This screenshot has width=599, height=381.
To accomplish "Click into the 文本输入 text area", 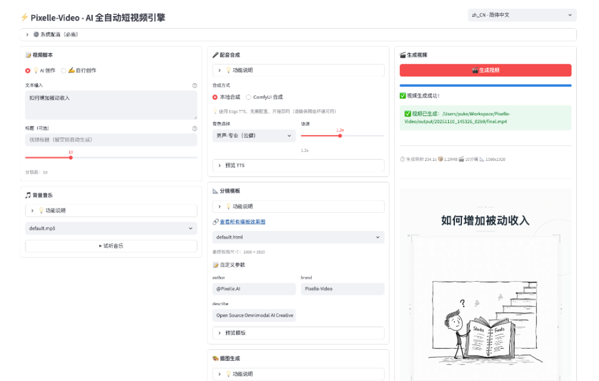I will tap(111, 105).
